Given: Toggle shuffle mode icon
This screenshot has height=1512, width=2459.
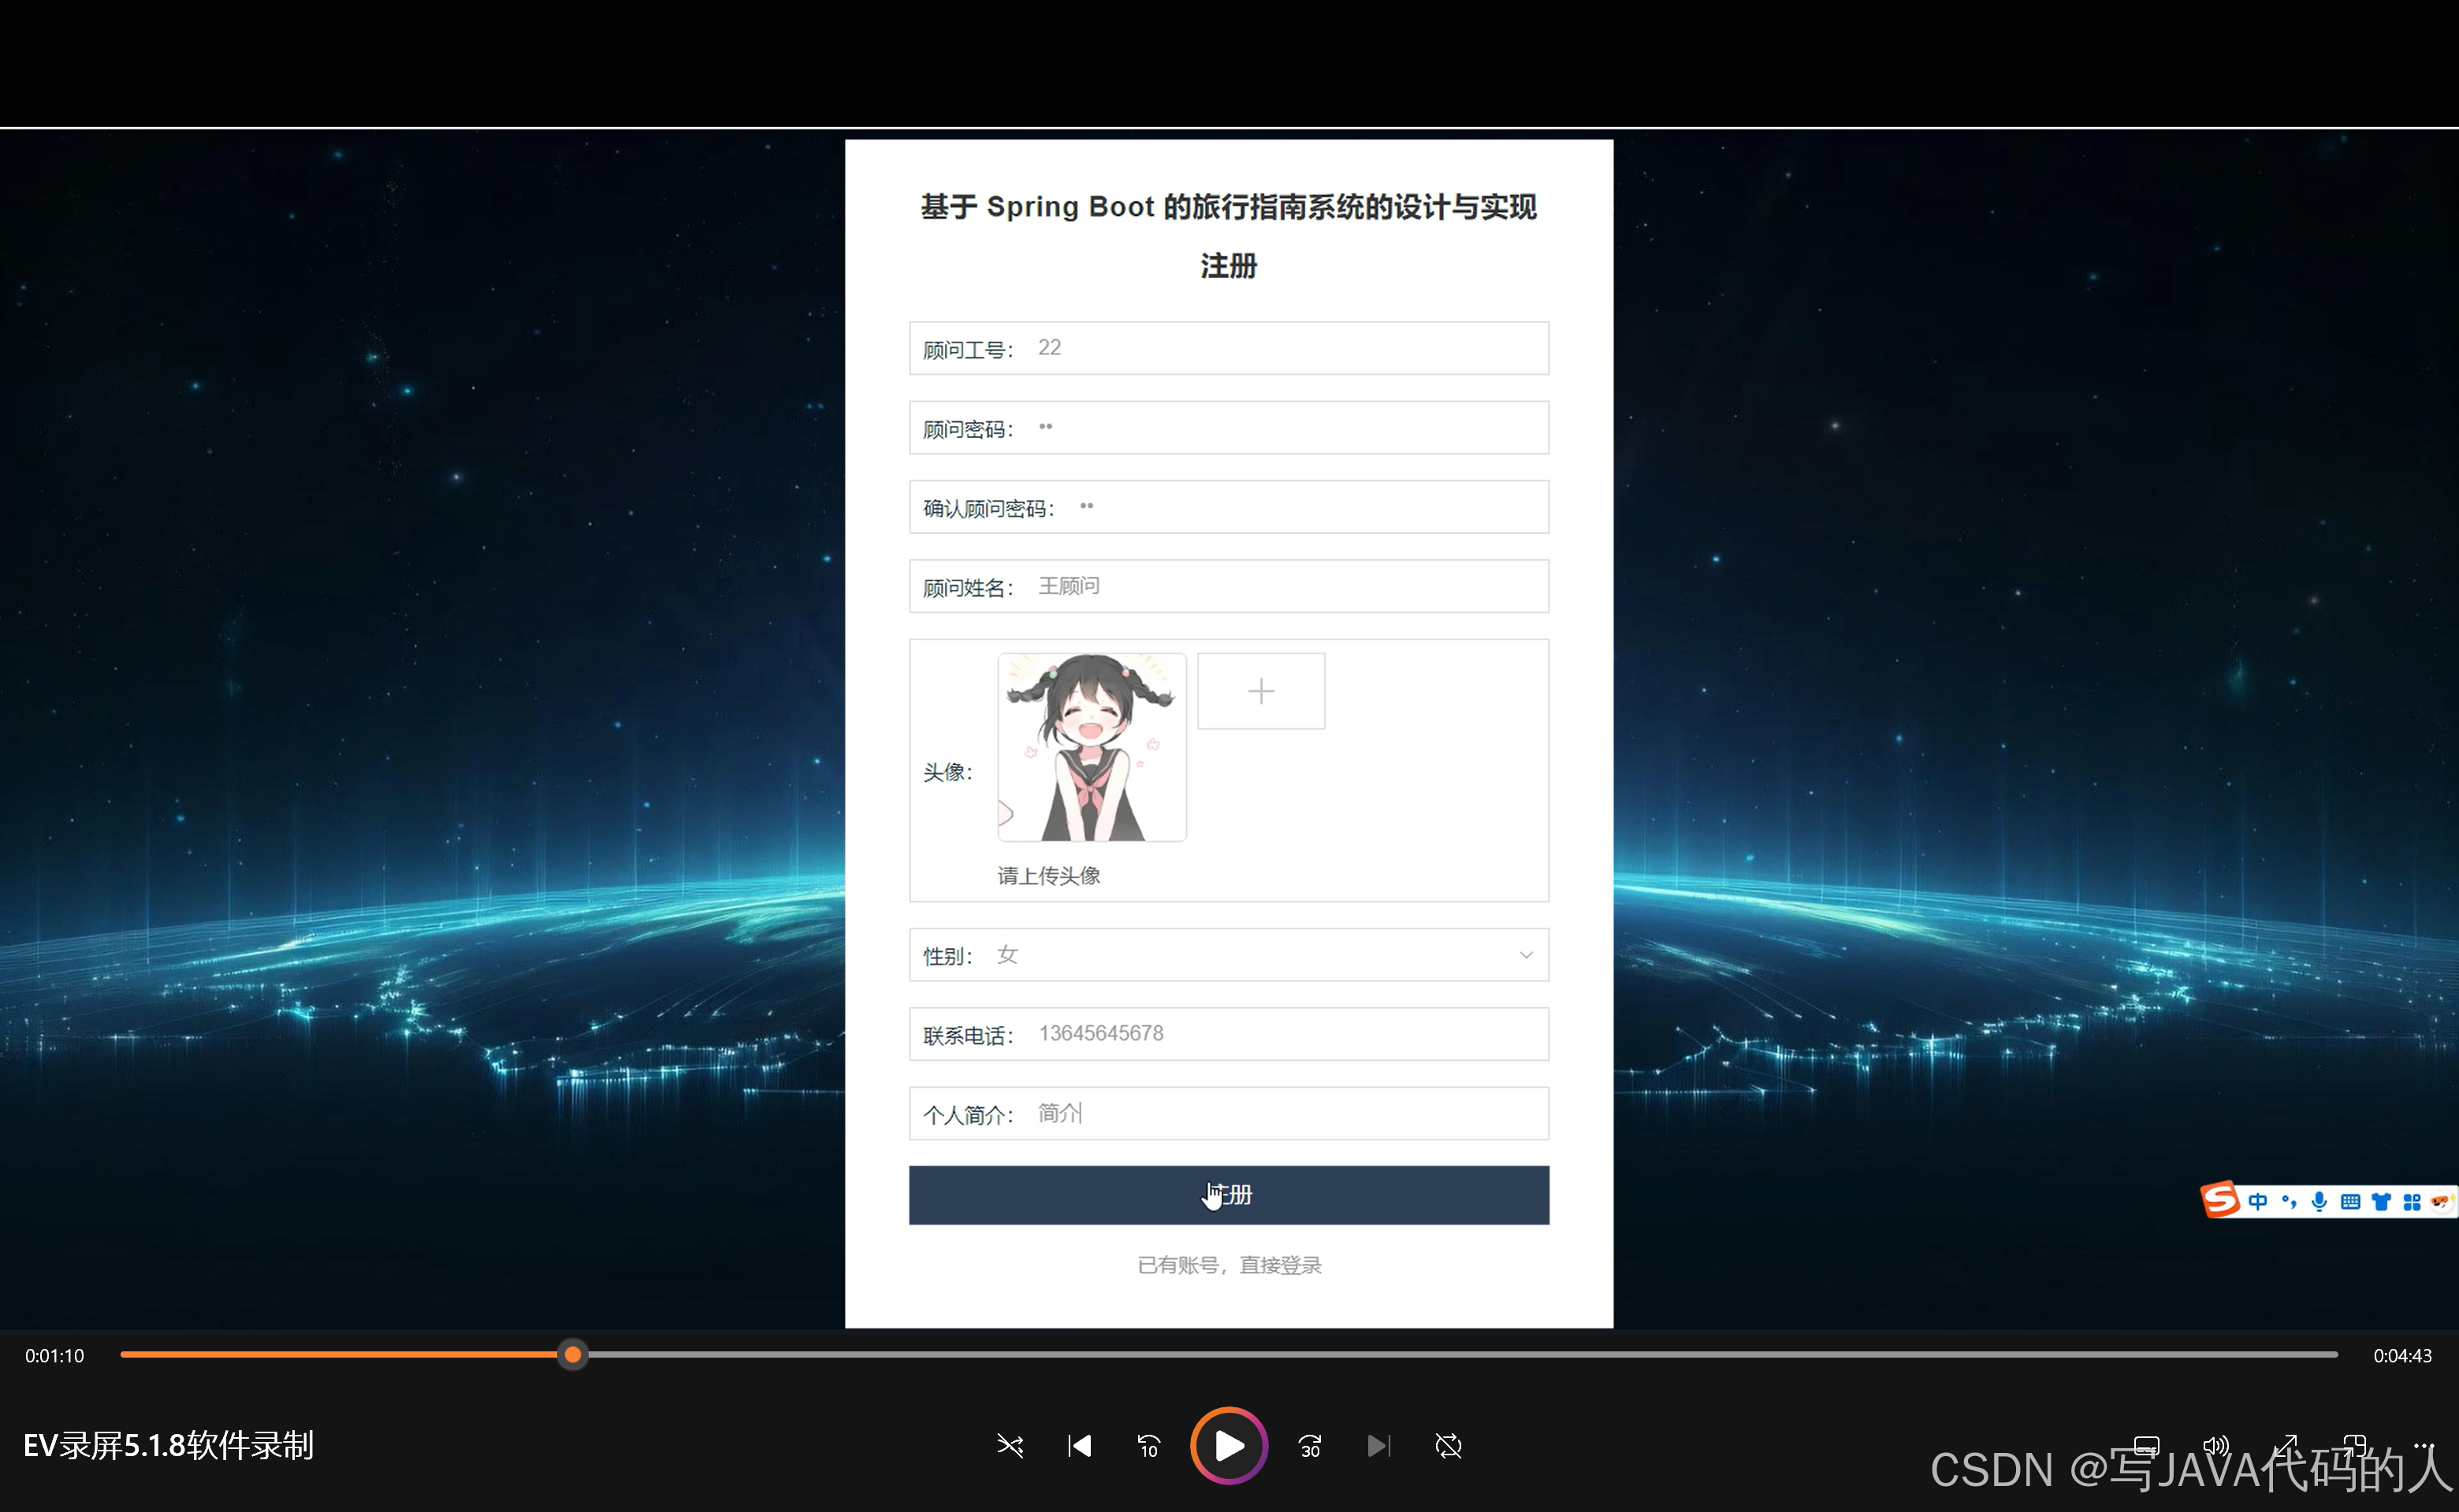Looking at the screenshot, I should click(1010, 1445).
